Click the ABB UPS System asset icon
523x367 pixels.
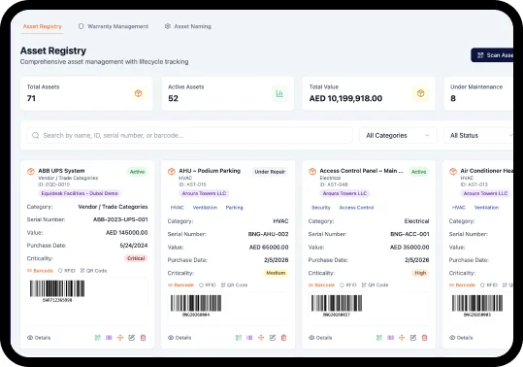31,172
